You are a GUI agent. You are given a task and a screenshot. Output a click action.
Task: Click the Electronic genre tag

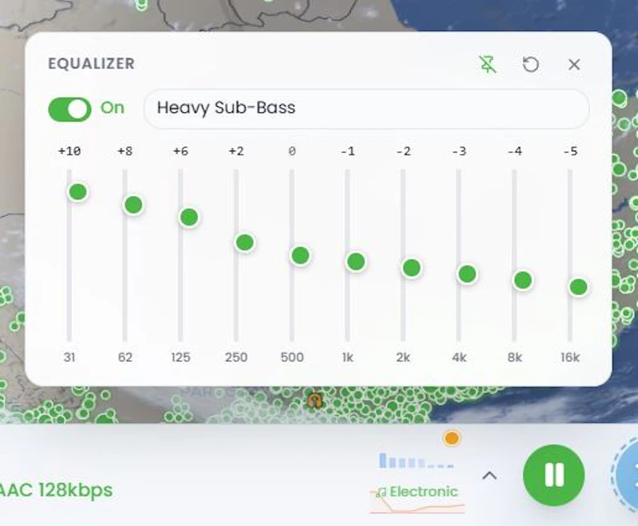(417, 492)
